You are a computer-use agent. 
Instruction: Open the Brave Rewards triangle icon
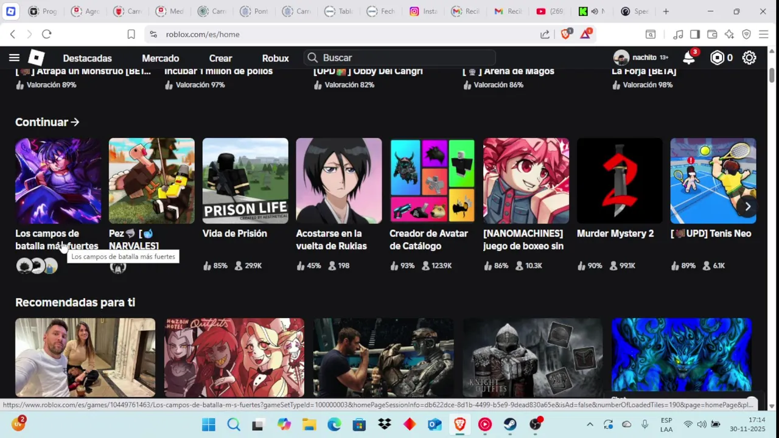[x=585, y=34]
